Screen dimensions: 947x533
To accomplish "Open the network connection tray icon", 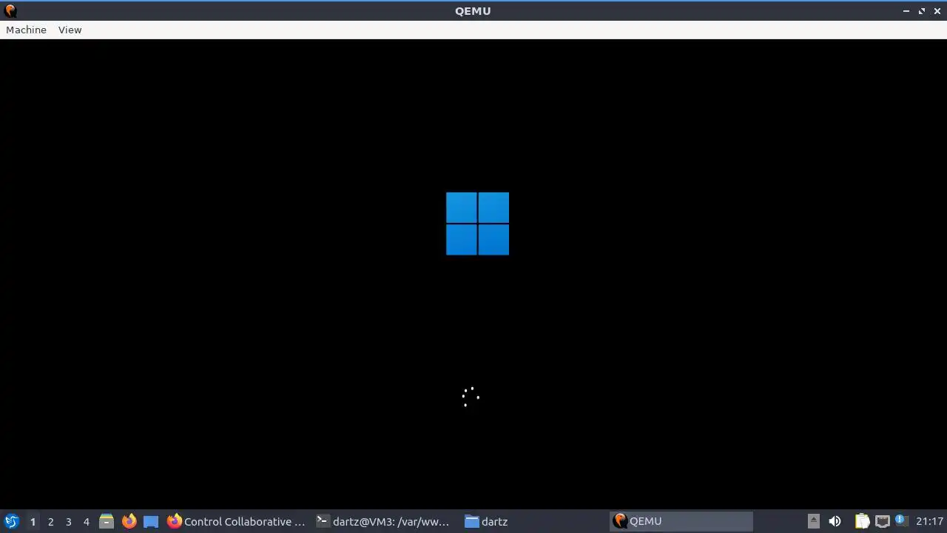I will 882,521.
